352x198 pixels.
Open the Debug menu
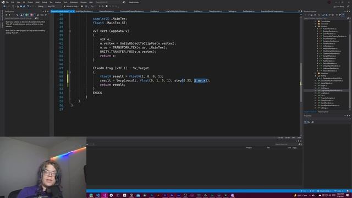[44, 2]
